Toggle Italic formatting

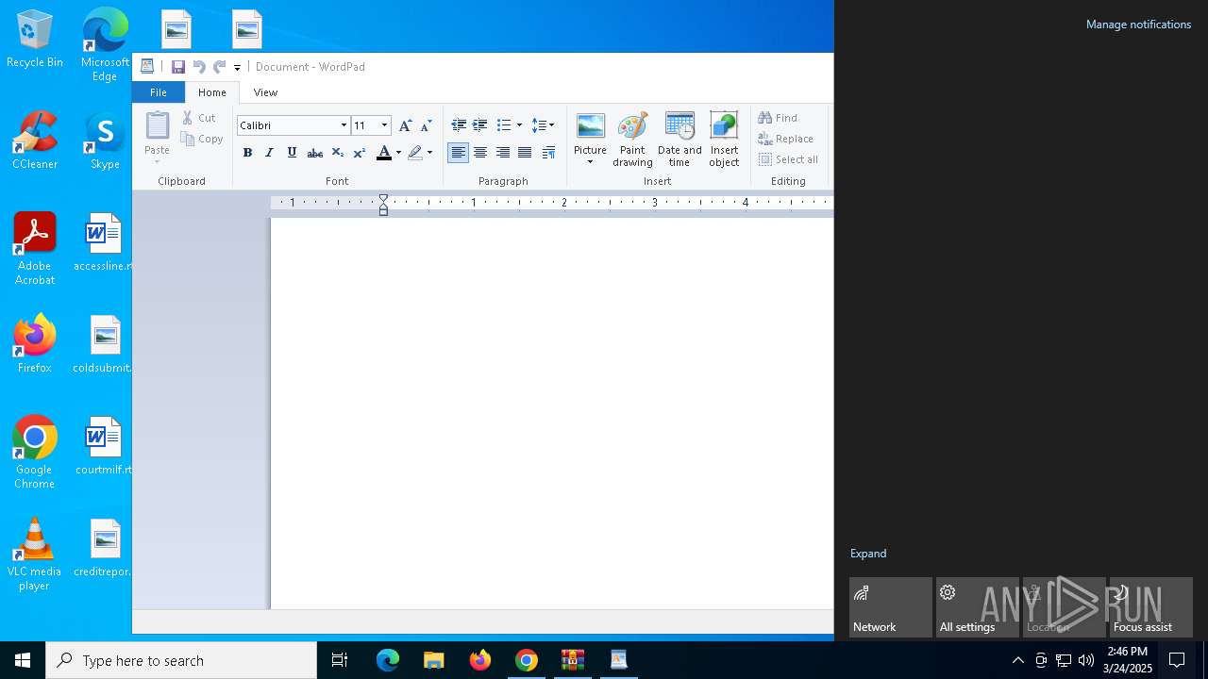click(x=269, y=153)
